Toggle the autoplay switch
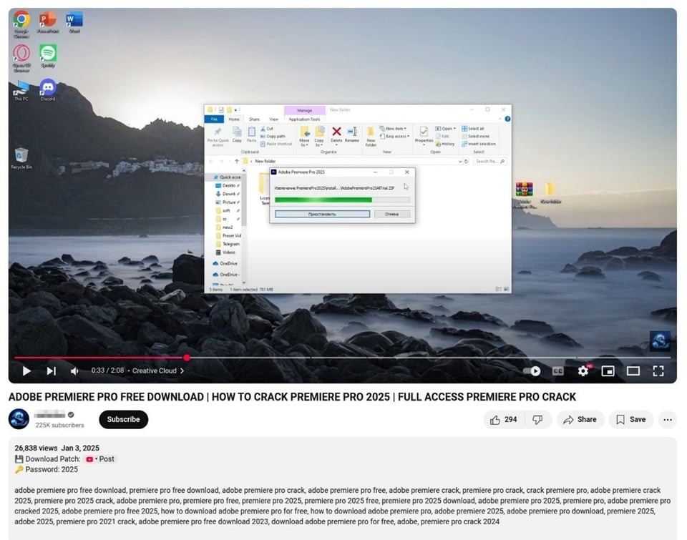 tap(532, 370)
